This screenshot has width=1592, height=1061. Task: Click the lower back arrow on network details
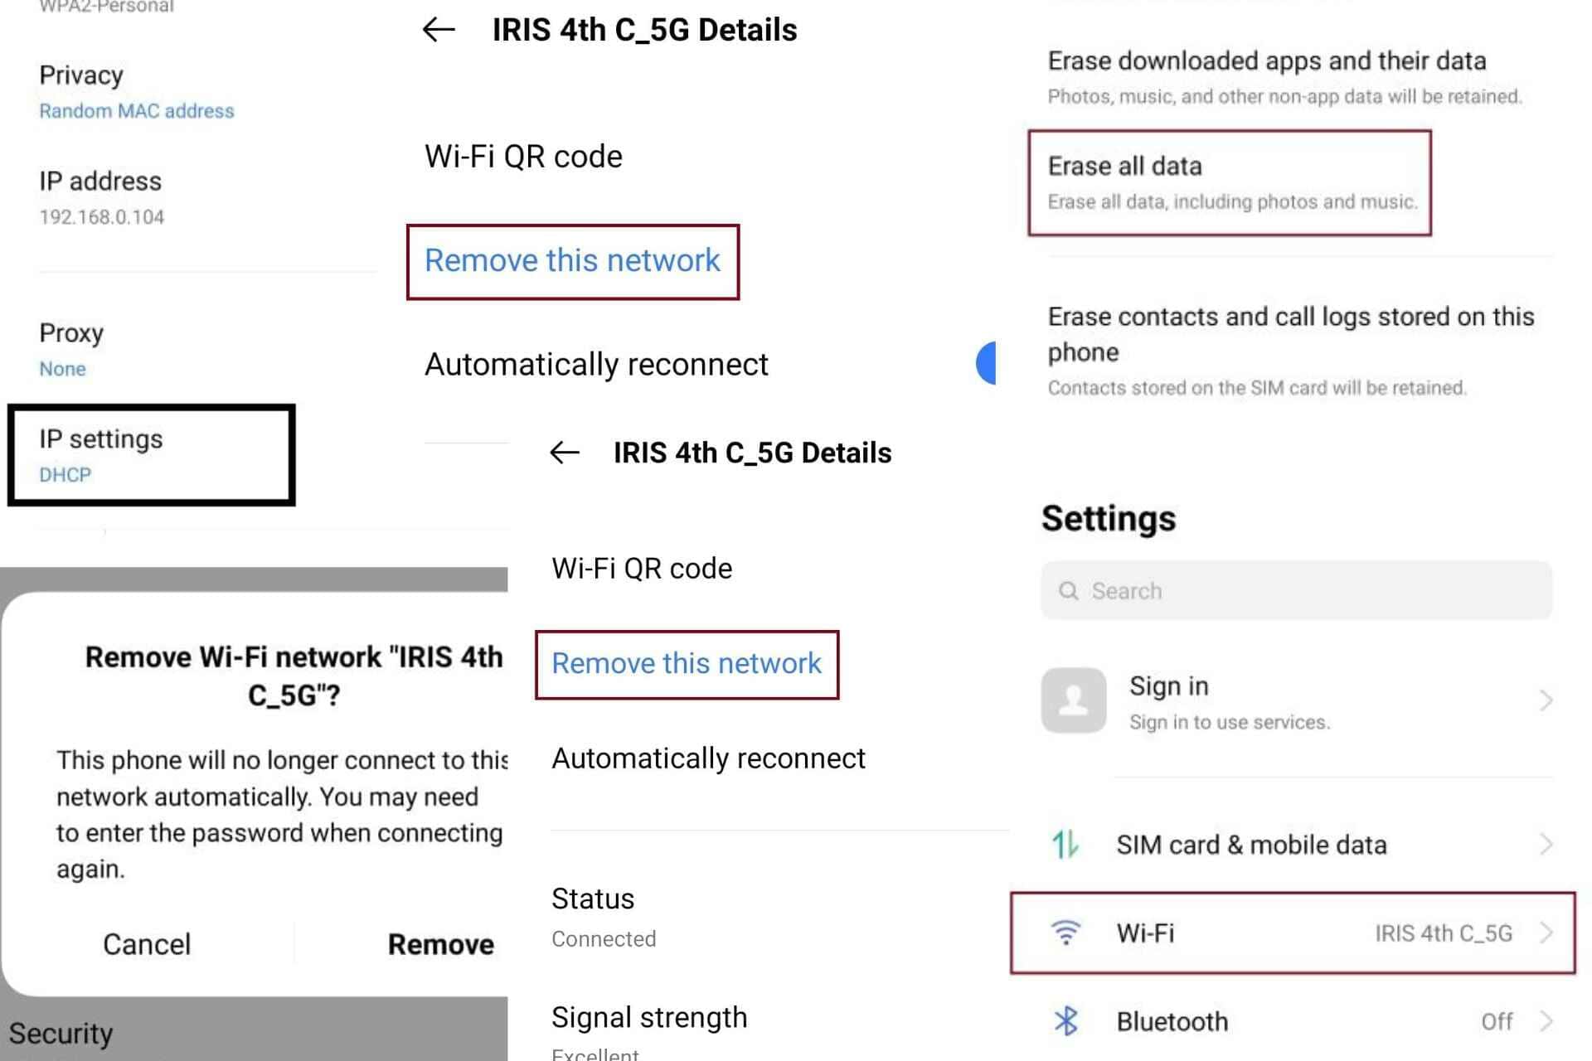click(x=565, y=452)
